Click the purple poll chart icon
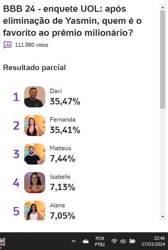 pyautogui.click(x=8, y=45)
